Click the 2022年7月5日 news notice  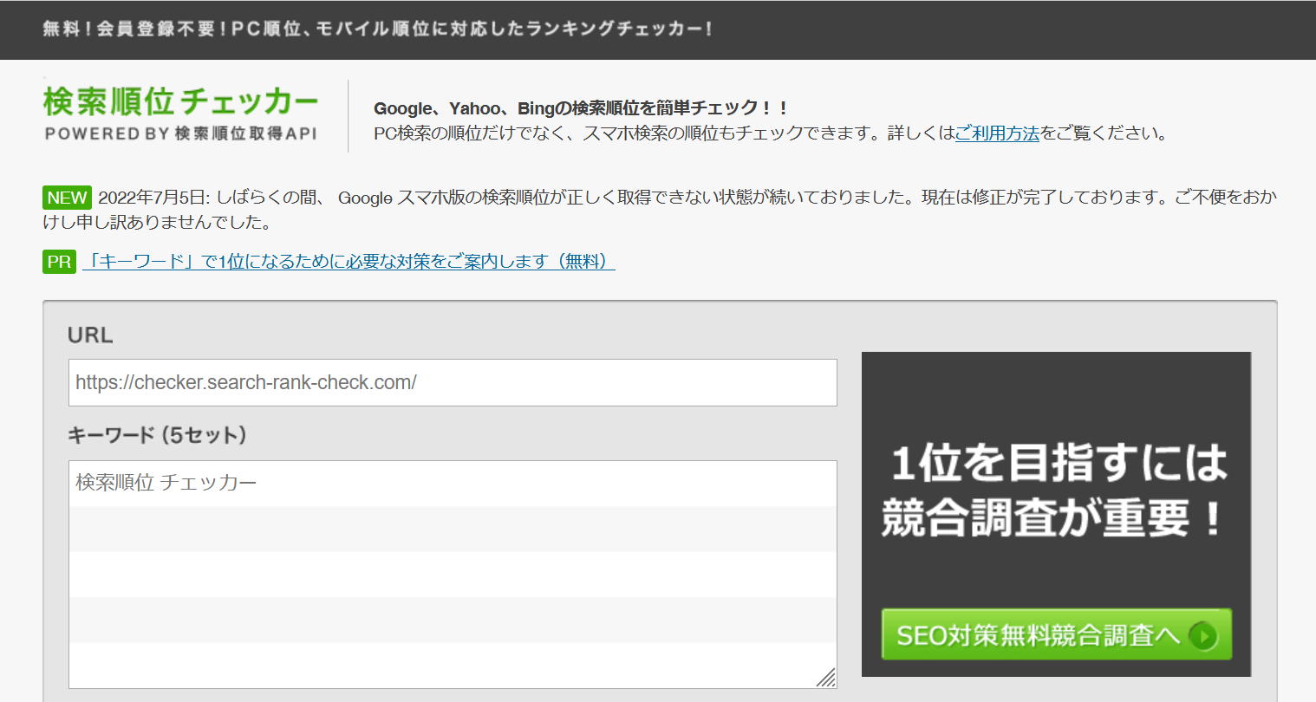pyautogui.click(x=659, y=210)
